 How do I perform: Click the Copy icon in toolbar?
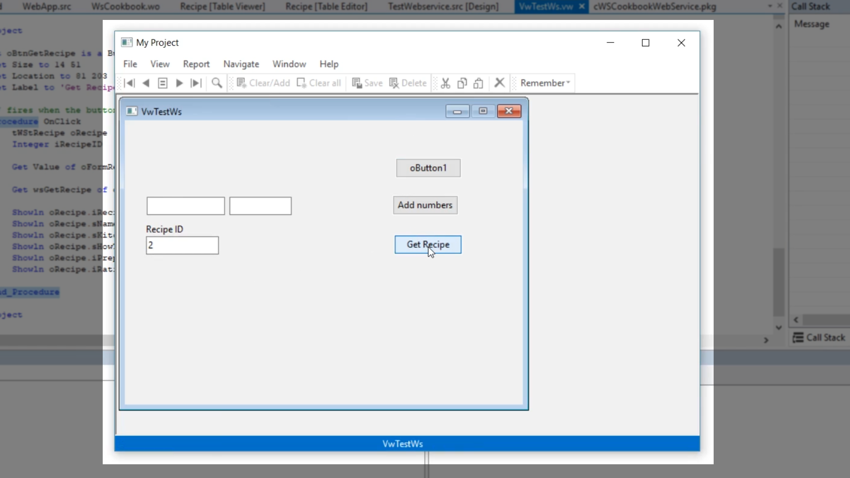[462, 83]
